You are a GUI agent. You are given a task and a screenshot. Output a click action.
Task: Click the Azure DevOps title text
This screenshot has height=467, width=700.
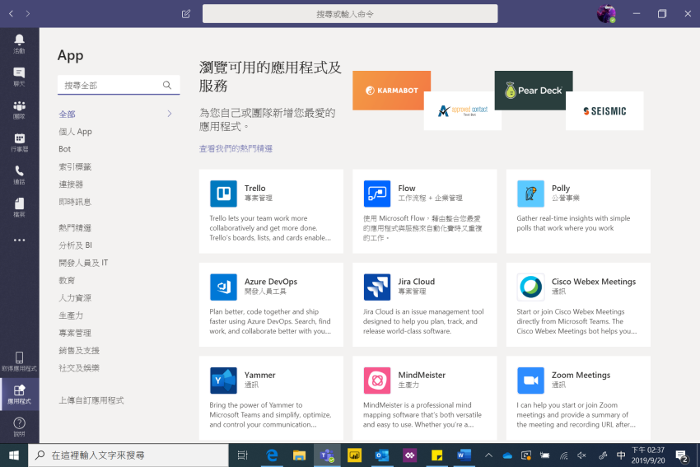[271, 282]
